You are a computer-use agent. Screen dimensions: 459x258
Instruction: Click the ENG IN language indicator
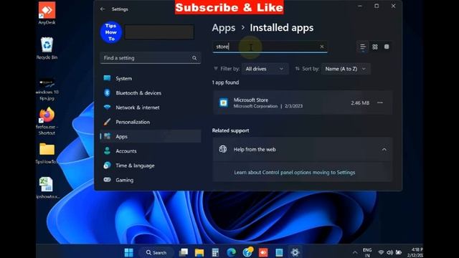[367, 252]
